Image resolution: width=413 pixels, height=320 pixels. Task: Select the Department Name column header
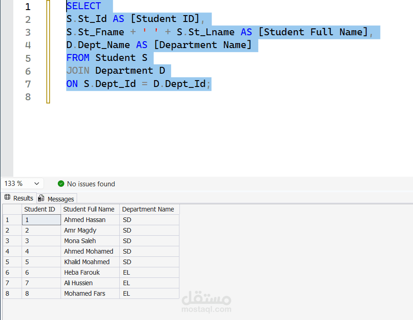pos(149,209)
